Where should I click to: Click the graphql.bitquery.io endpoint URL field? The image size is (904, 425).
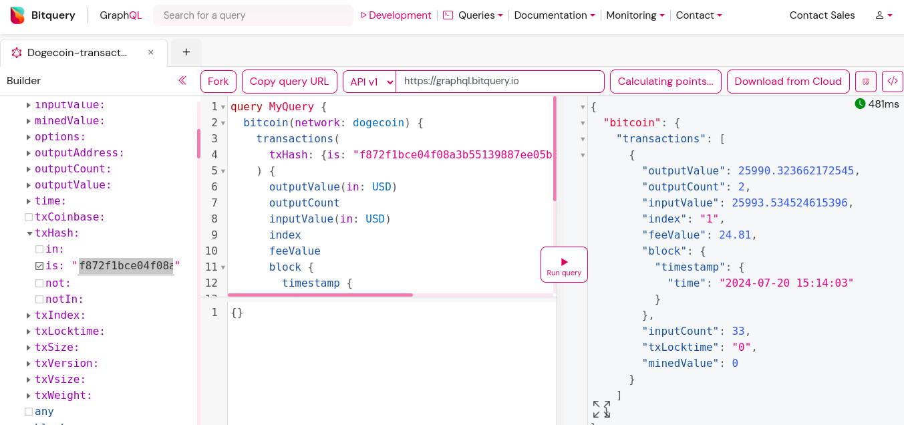point(500,82)
